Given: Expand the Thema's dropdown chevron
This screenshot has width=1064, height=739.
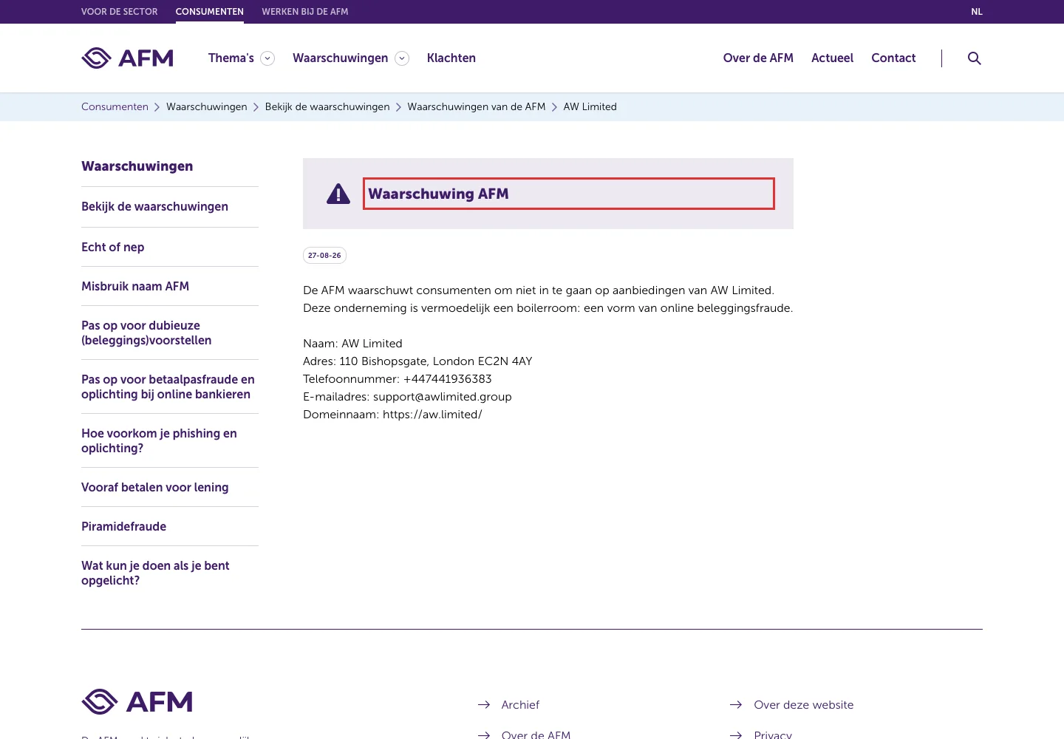Looking at the screenshot, I should pyautogui.click(x=267, y=58).
